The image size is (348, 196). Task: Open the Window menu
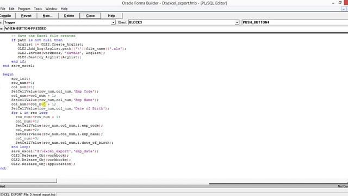(x=51, y=9)
